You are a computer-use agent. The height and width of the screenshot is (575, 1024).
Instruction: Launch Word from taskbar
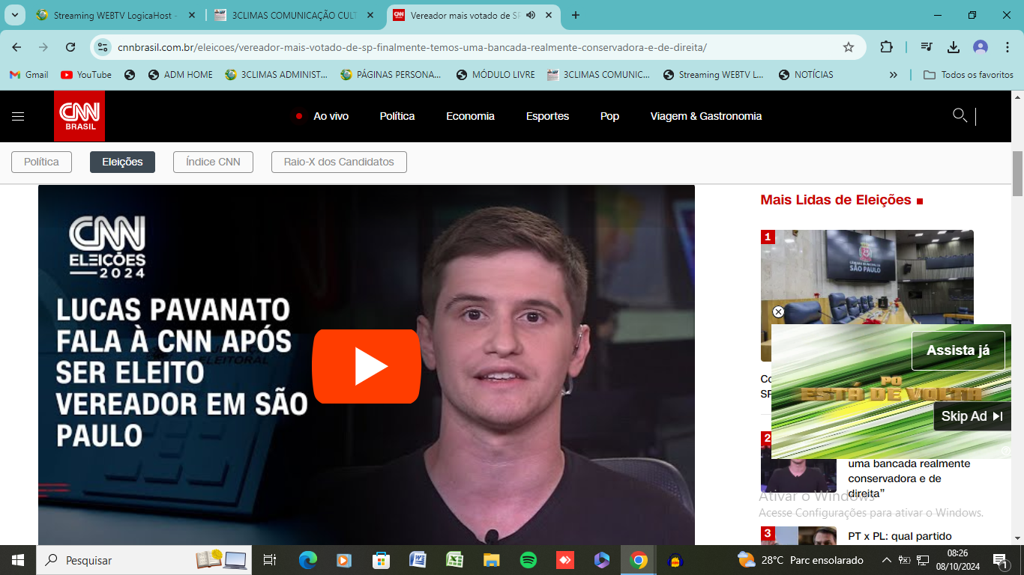pos(418,560)
